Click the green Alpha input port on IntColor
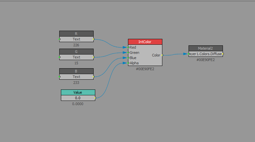255x142 pixels. coord(128,63)
